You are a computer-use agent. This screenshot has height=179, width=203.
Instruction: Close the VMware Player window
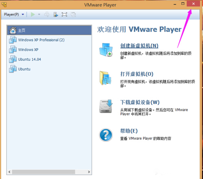(193, 4)
